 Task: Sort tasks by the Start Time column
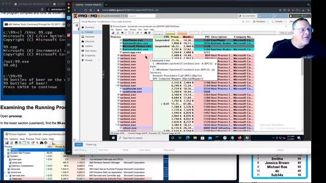click(x=85, y=150)
